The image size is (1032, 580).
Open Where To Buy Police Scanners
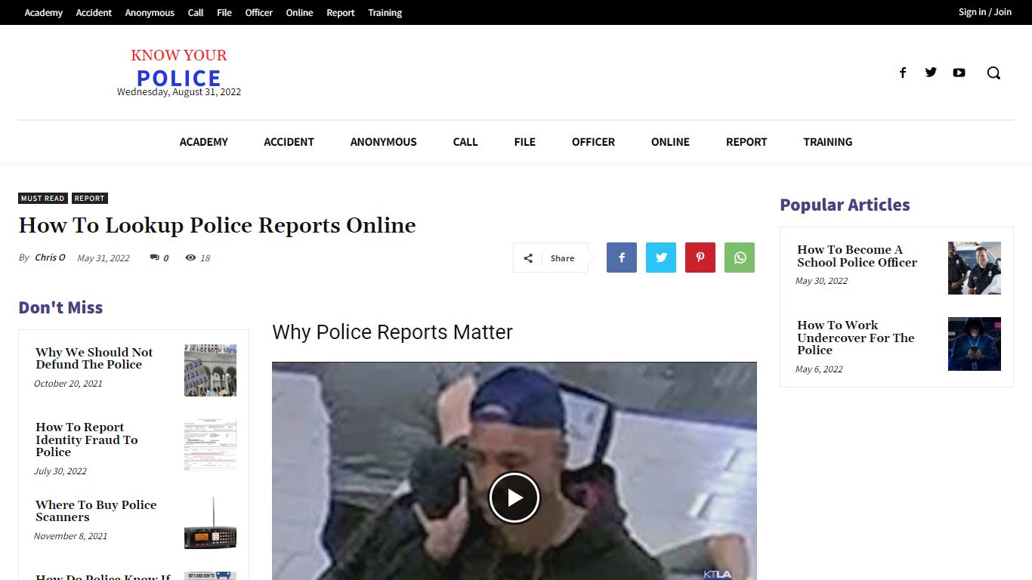click(96, 511)
